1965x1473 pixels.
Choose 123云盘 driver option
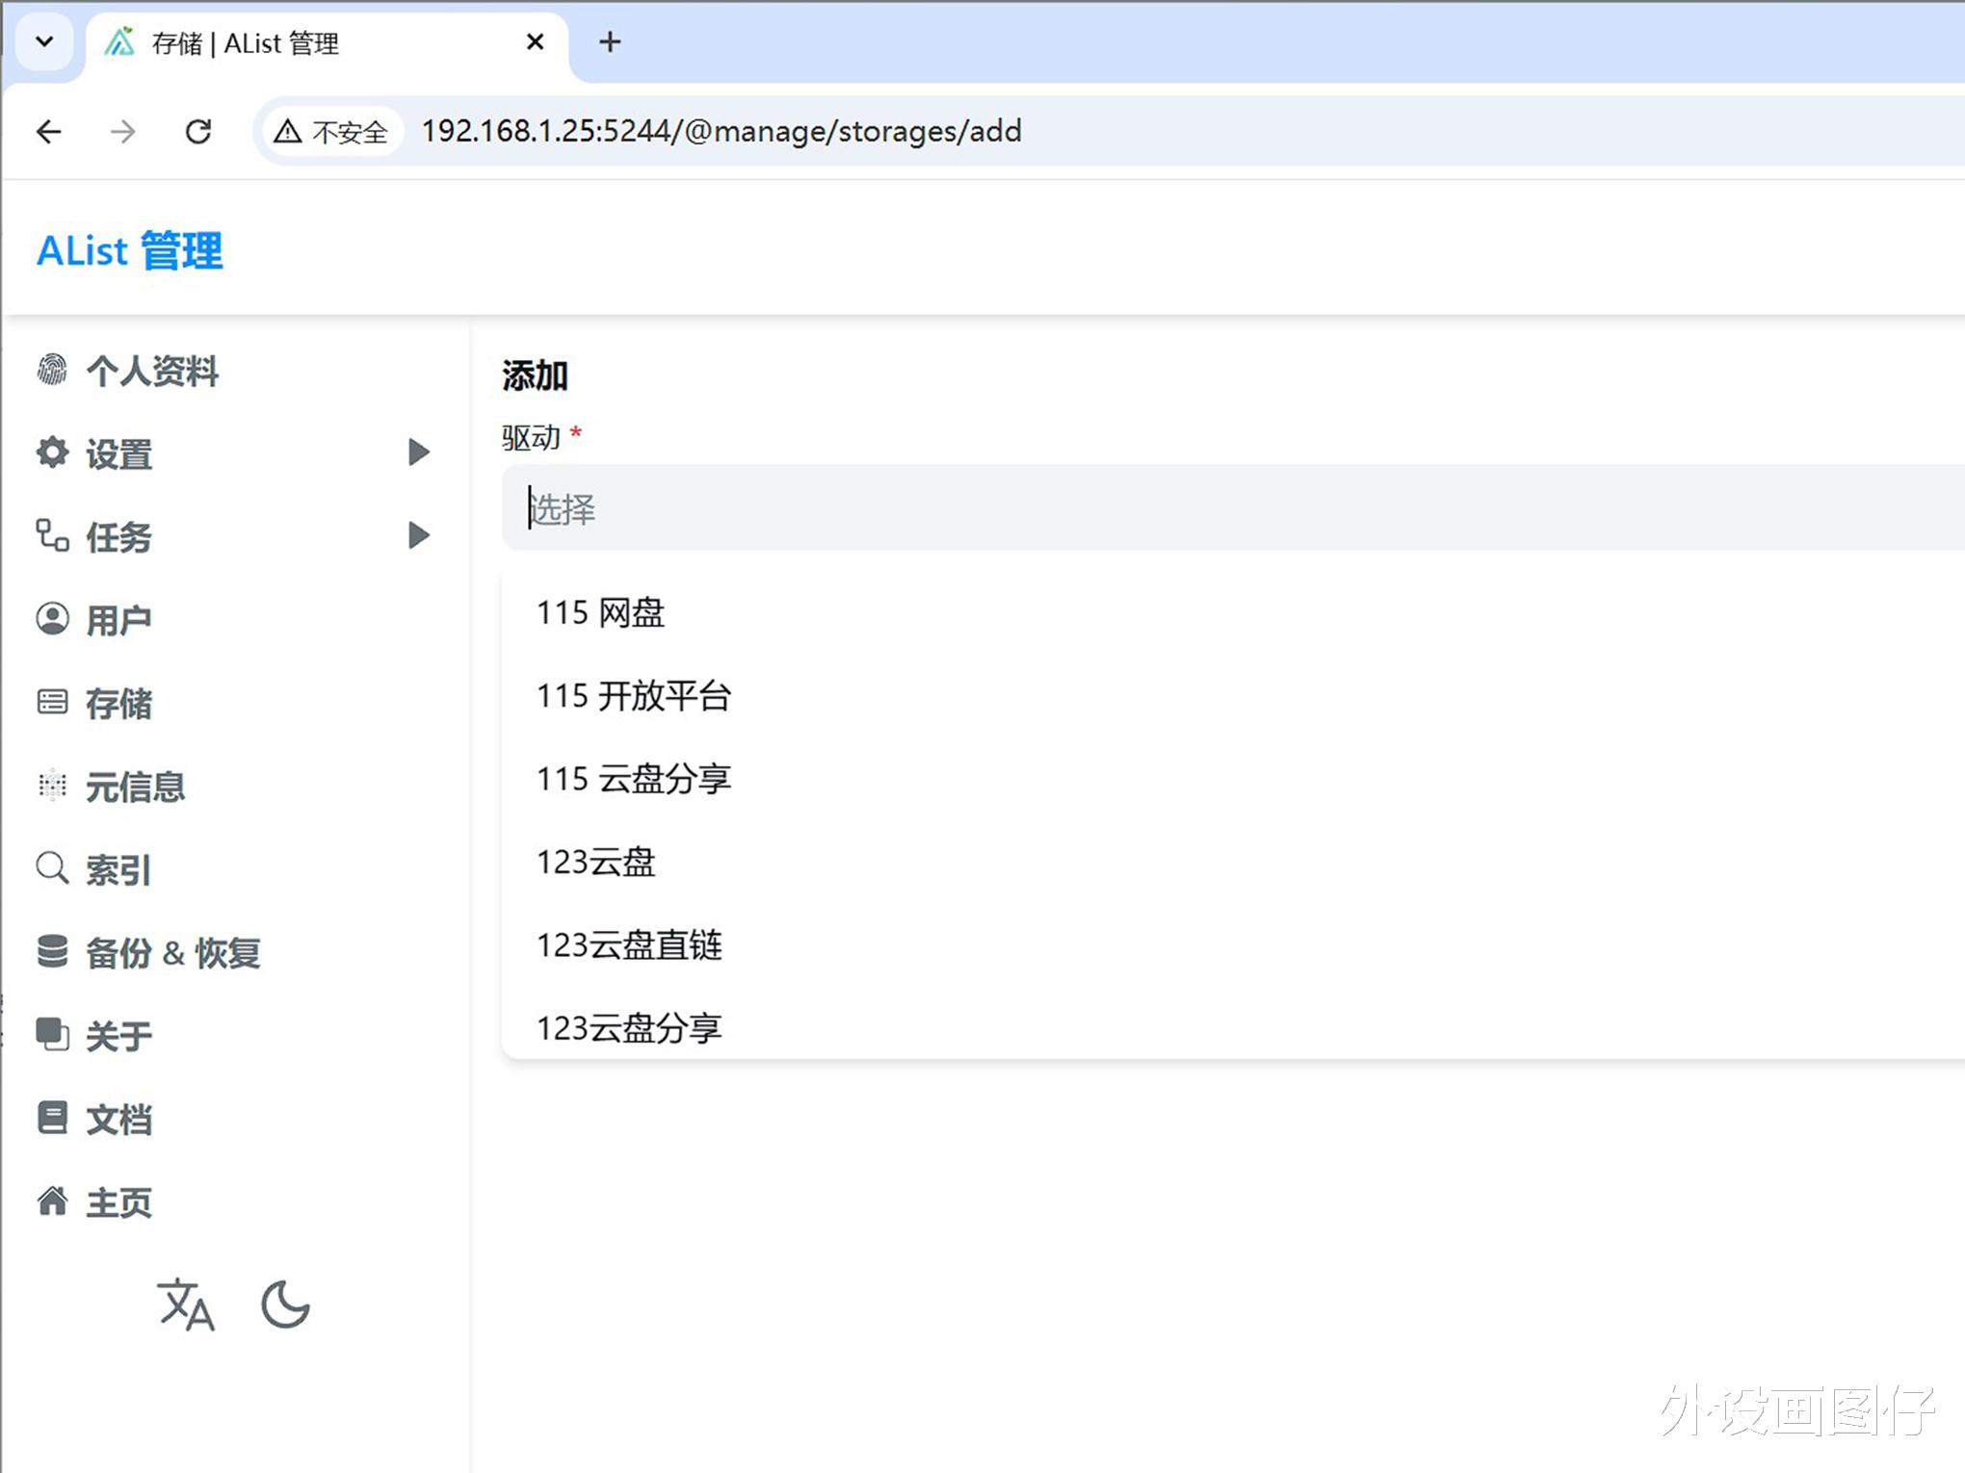[x=596, y=862]
